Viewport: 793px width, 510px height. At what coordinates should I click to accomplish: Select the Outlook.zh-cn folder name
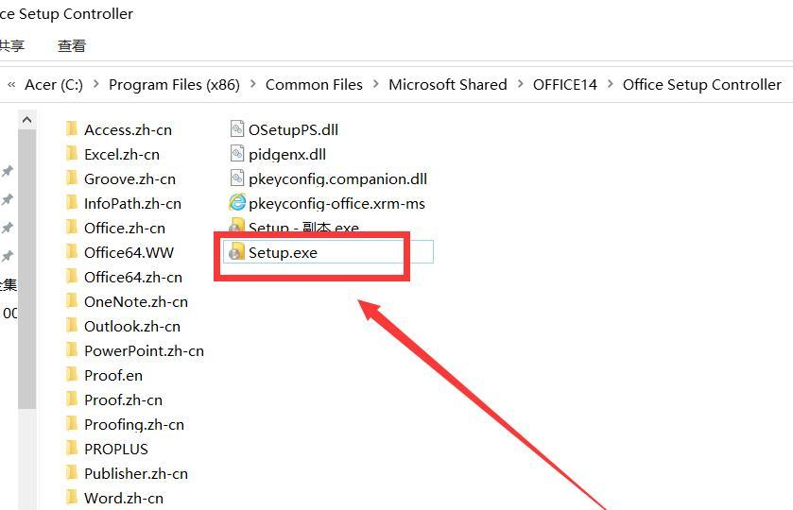pyautogui.click(x=132, y=326)
